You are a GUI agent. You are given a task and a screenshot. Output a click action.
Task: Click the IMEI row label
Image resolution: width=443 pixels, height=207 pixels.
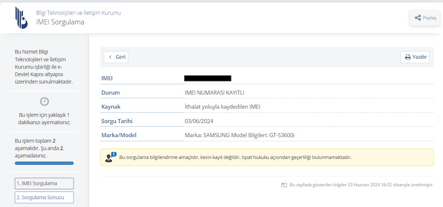click(107, 78)
